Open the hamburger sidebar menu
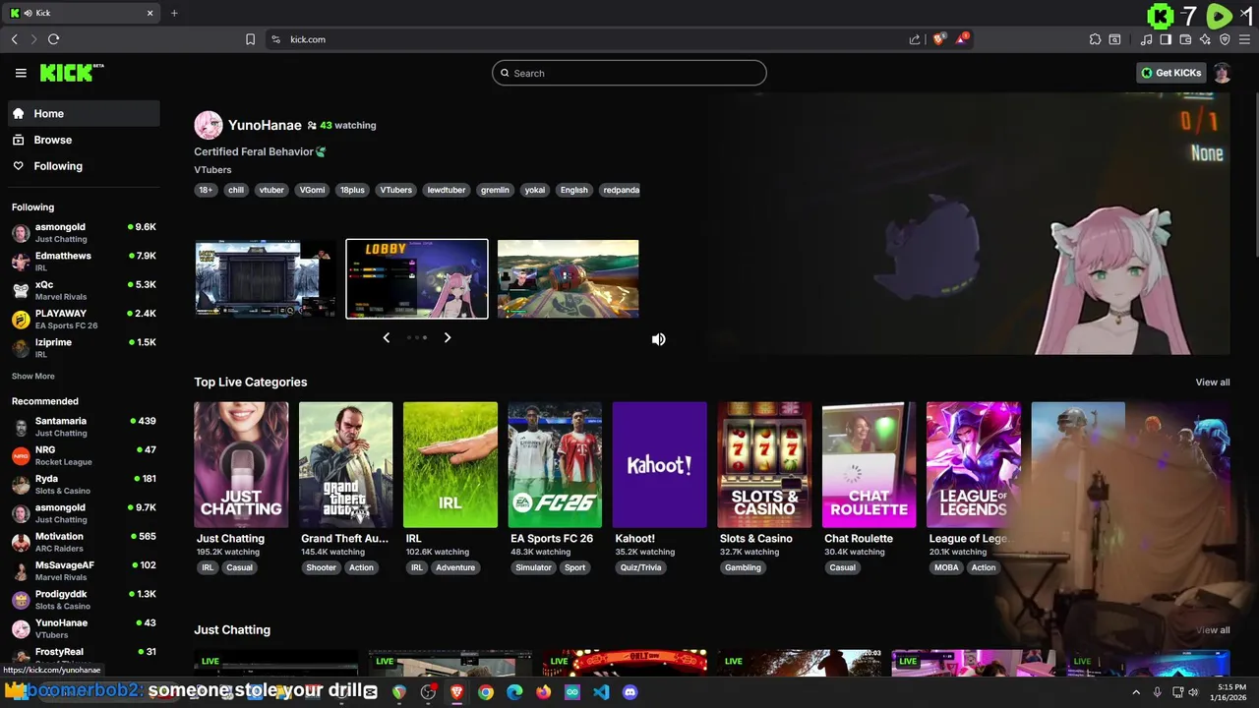This screenshot has height=708, width=1259. [x=21, y=73]
